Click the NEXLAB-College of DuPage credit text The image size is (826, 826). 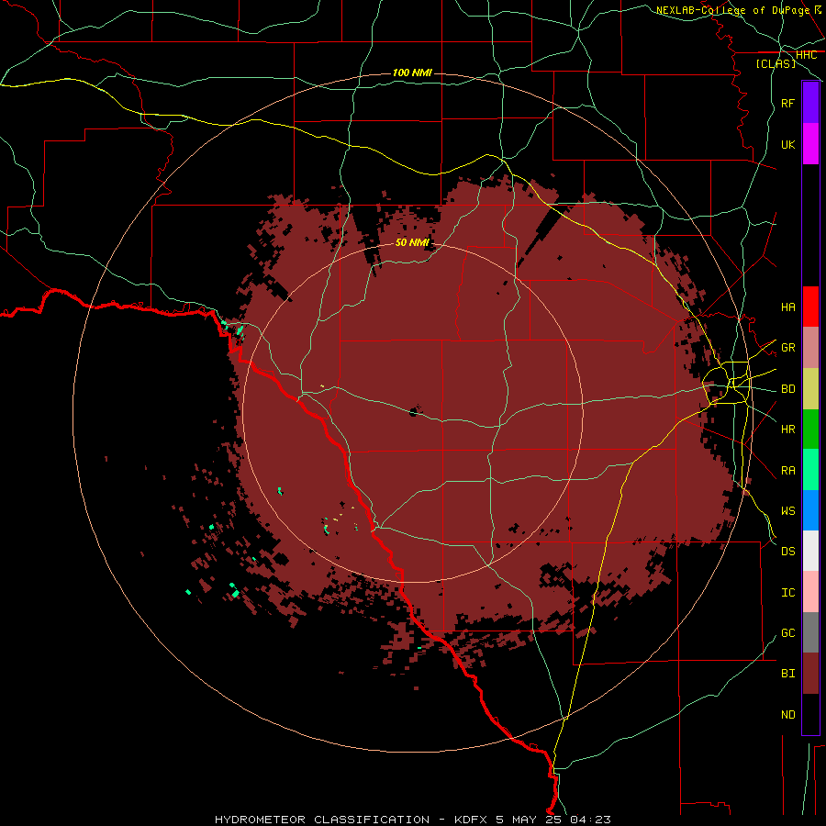pos(732,10)
